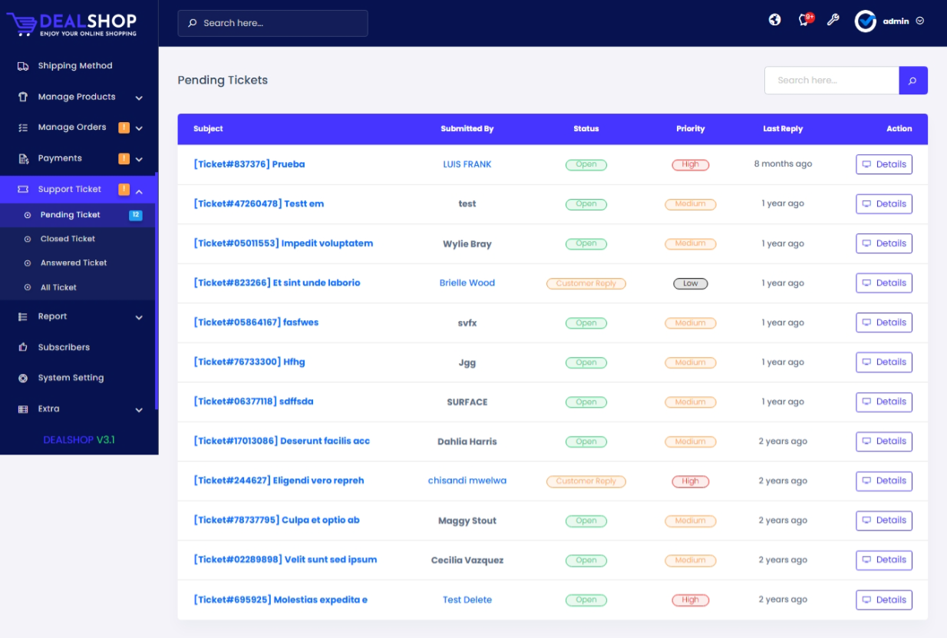Click the magnifier button beside ticket search

(912, 81)
